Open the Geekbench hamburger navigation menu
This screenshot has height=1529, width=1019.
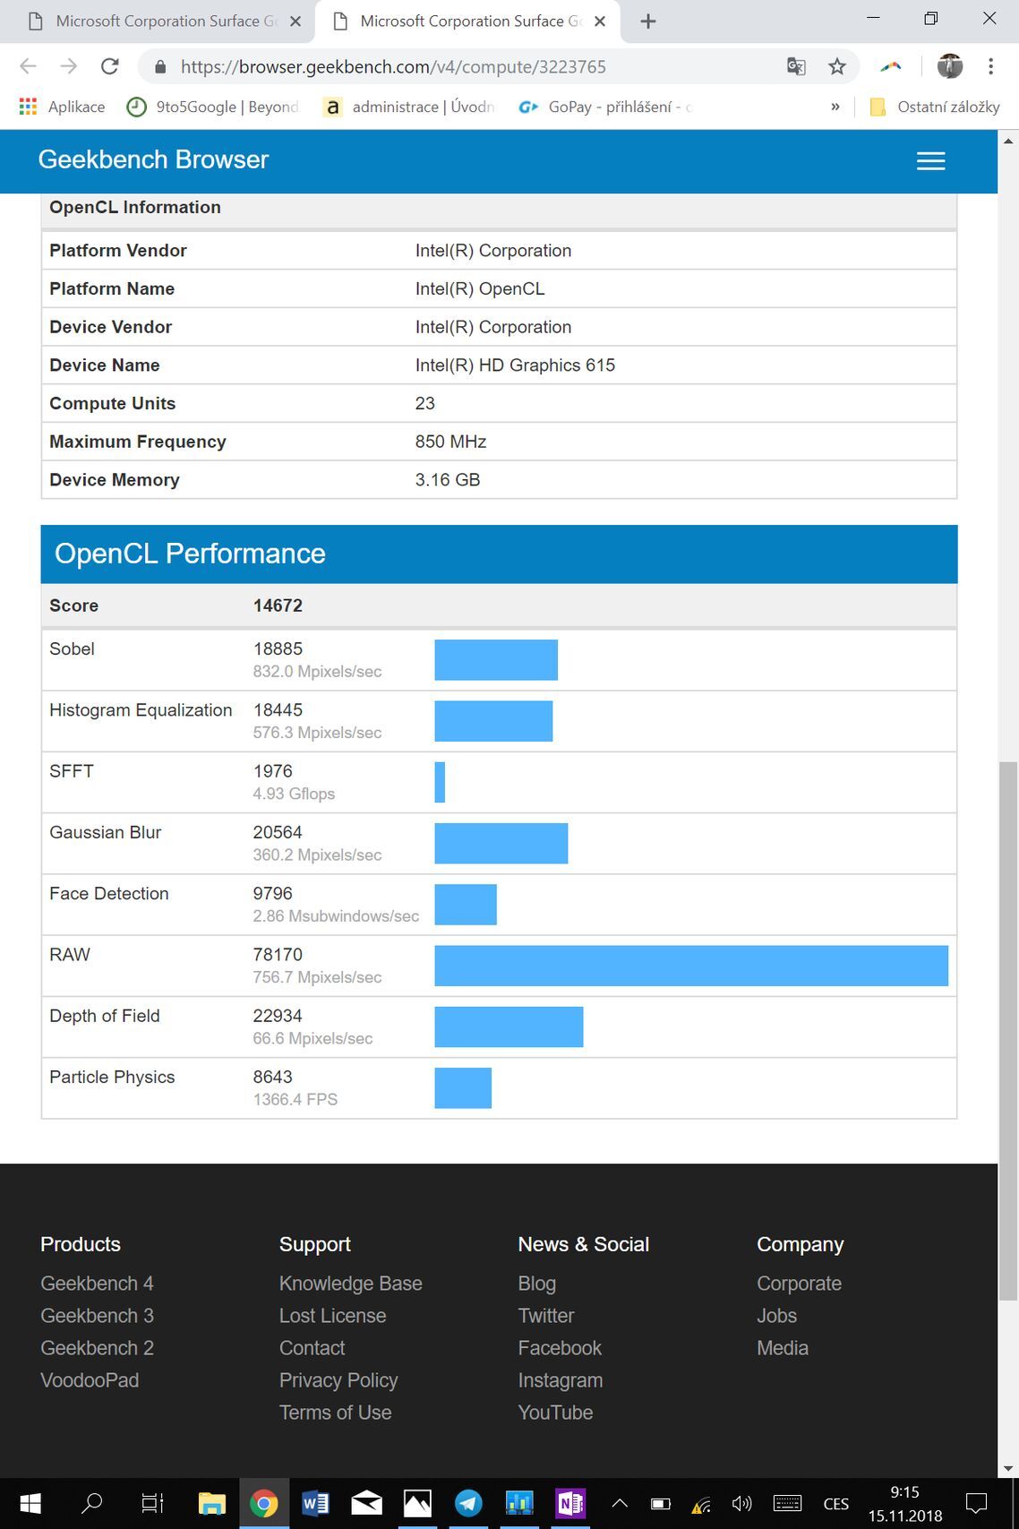(x=930, y=160)
